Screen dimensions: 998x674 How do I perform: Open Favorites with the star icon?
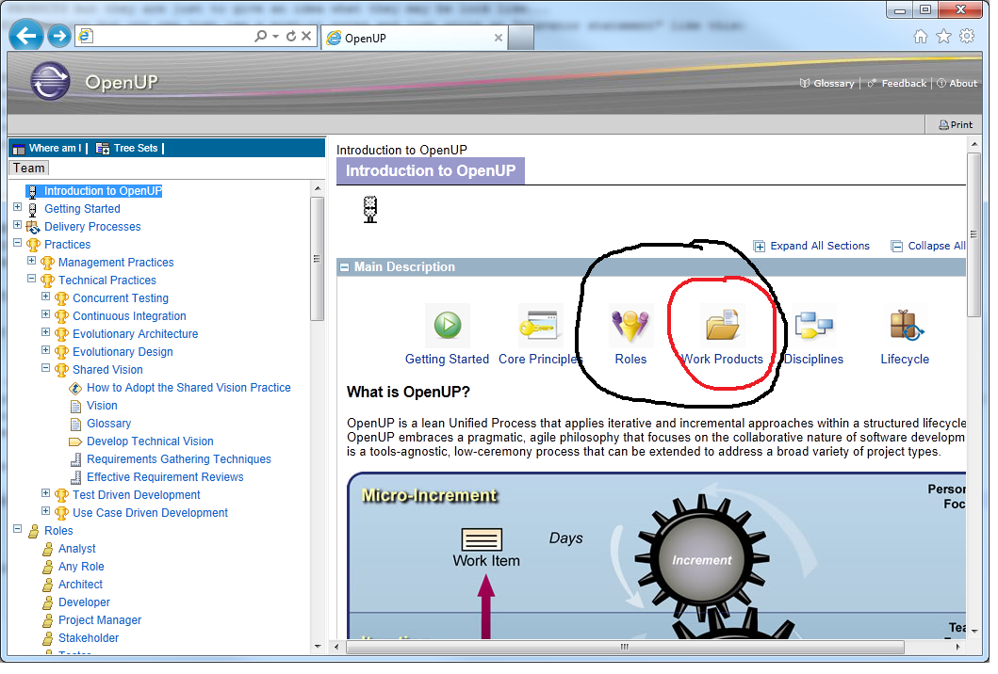(x=944, y=37)
